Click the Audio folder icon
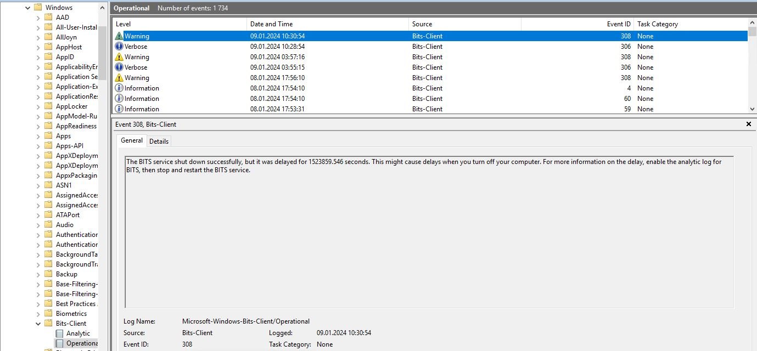Image resolution: width=757 pixels, height=351 pixels. pyautogui.click(x=48, y=225)
